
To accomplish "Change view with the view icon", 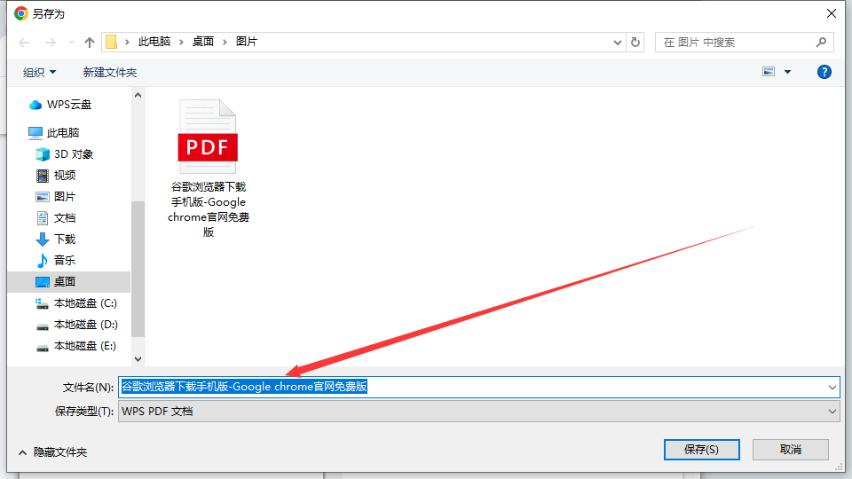I will point(769,72).
